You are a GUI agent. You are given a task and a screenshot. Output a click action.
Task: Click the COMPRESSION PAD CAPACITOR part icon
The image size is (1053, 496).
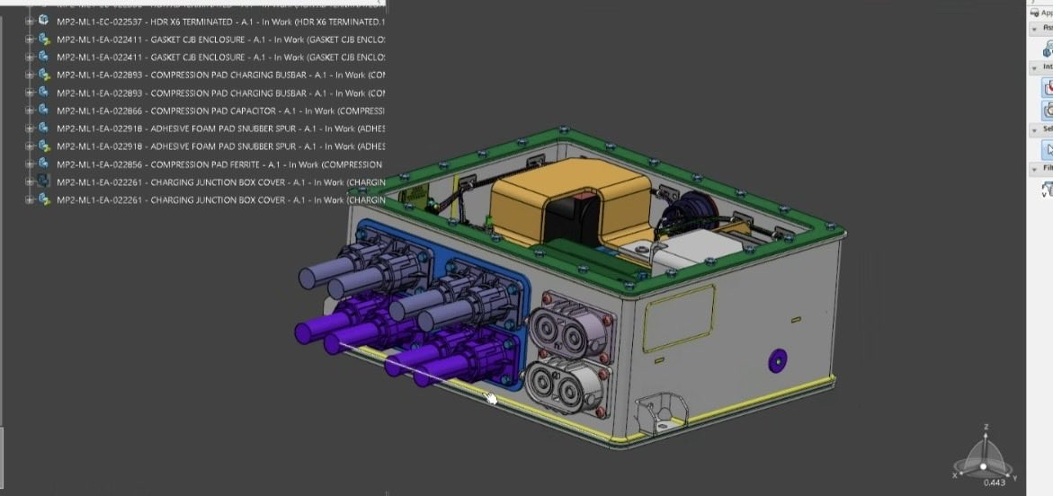44,111
